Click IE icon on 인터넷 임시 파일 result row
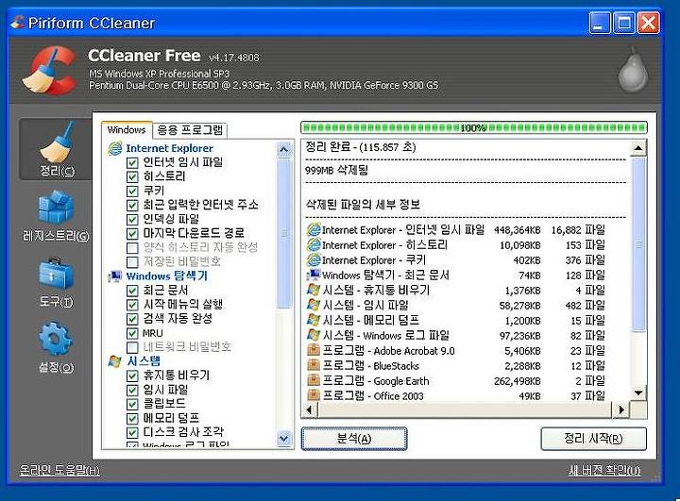This screenshot has width=680, height=501. pyautogui.click(x=314, y=229)
